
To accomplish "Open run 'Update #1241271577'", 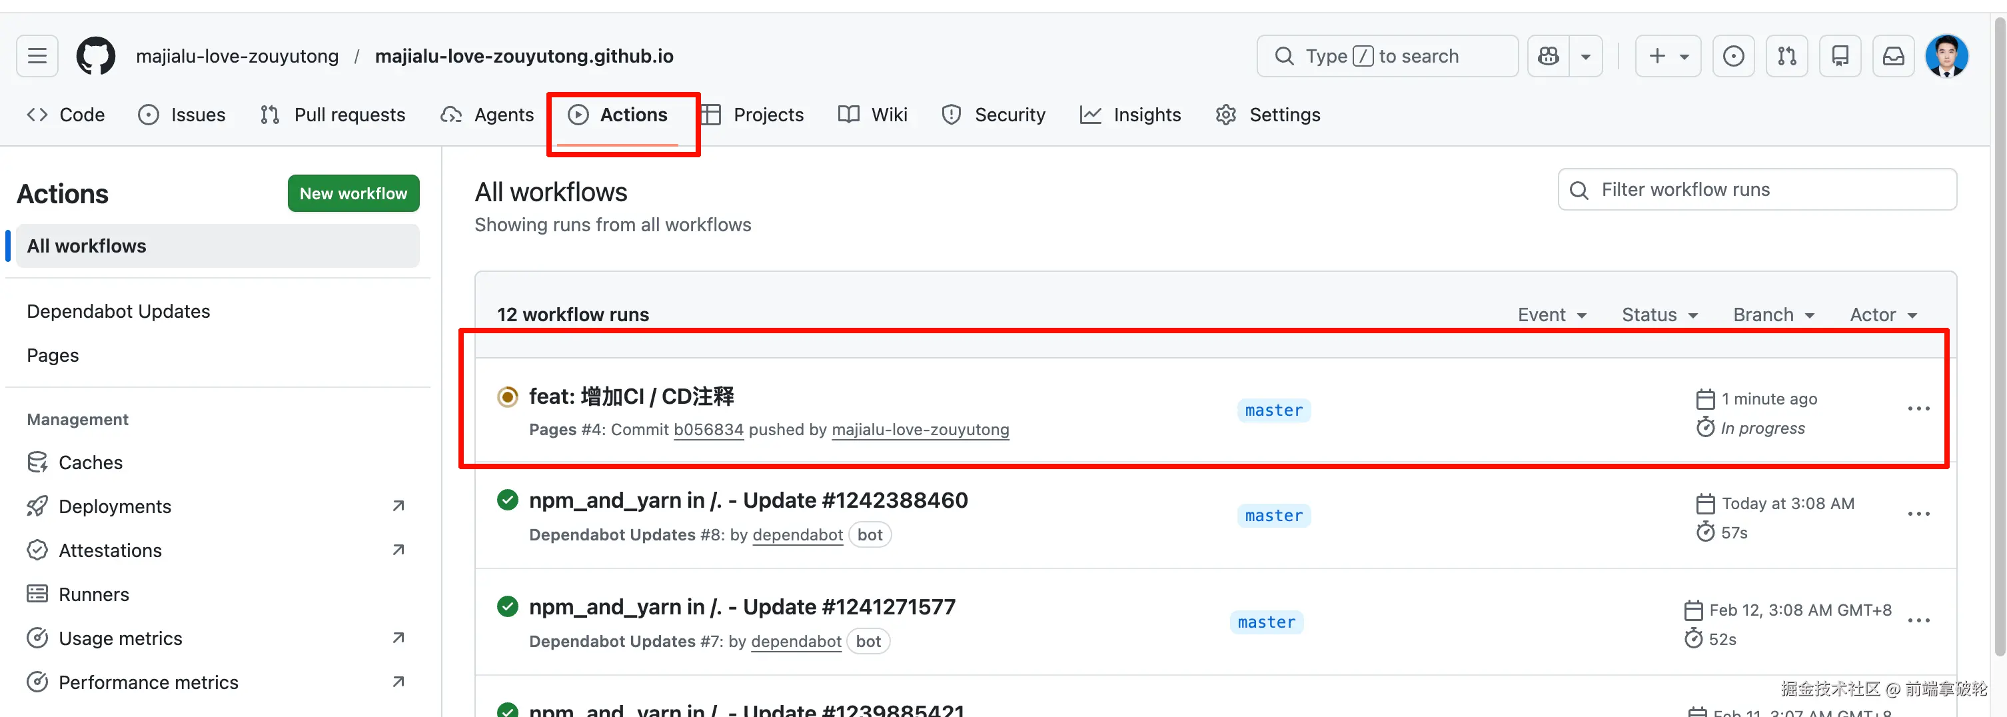I will coord(742,607).
